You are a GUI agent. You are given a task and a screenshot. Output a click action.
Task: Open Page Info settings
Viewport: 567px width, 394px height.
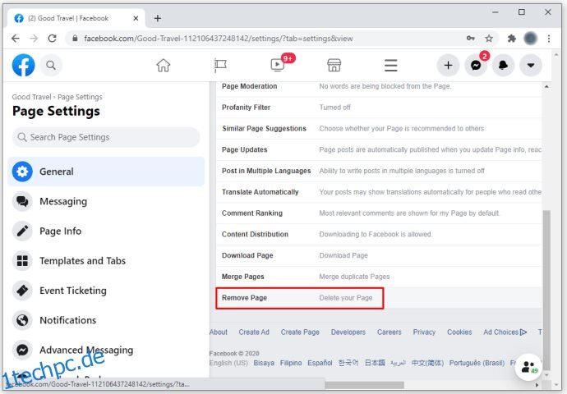click(x=106, y=231)
